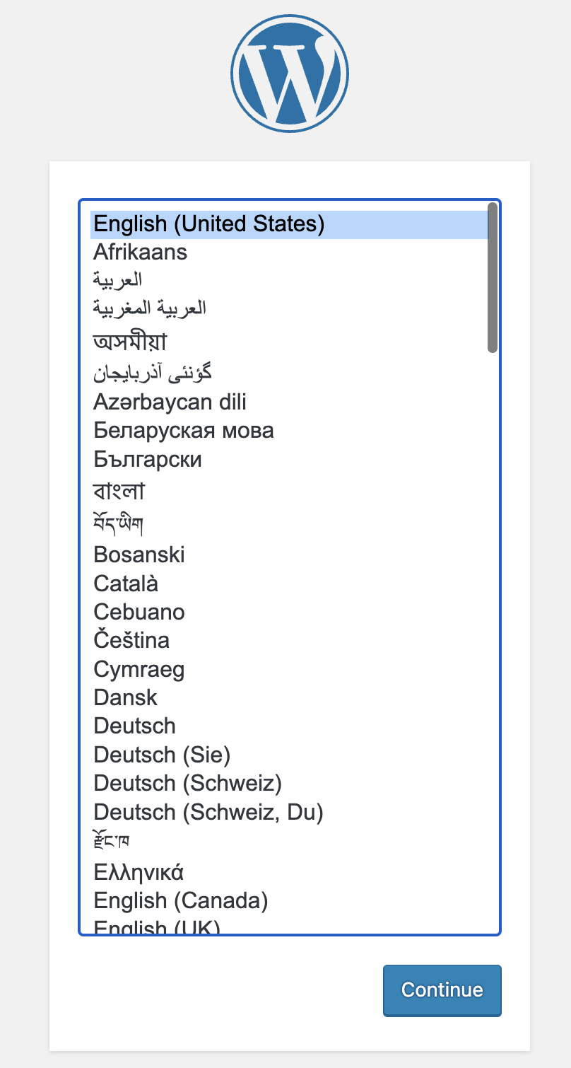Screen dimensions: 571x1068
Task: Click the language list scrollbar thumb
Action: [x=493, y=277]
